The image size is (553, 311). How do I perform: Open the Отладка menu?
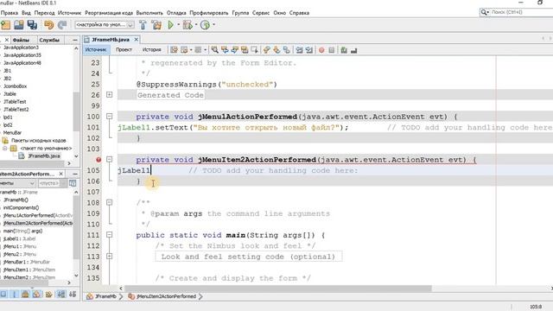coord(176,13)
